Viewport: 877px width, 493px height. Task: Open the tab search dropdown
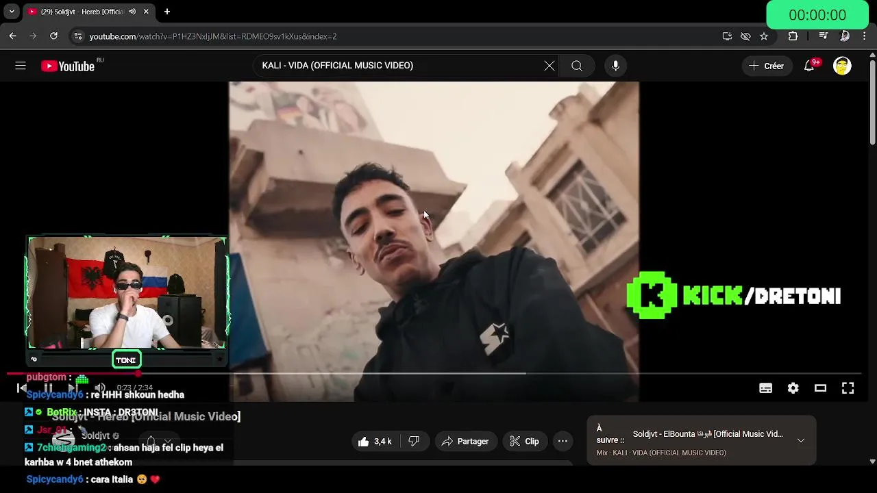[x=12, y=12]
